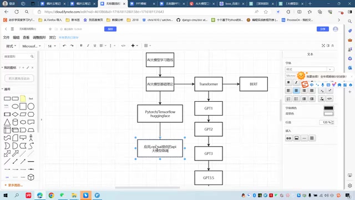Select the hexagon shape in the palette
Image resolution: width=355 pixels, height=200 pixels.
click(x=31, y=114)
